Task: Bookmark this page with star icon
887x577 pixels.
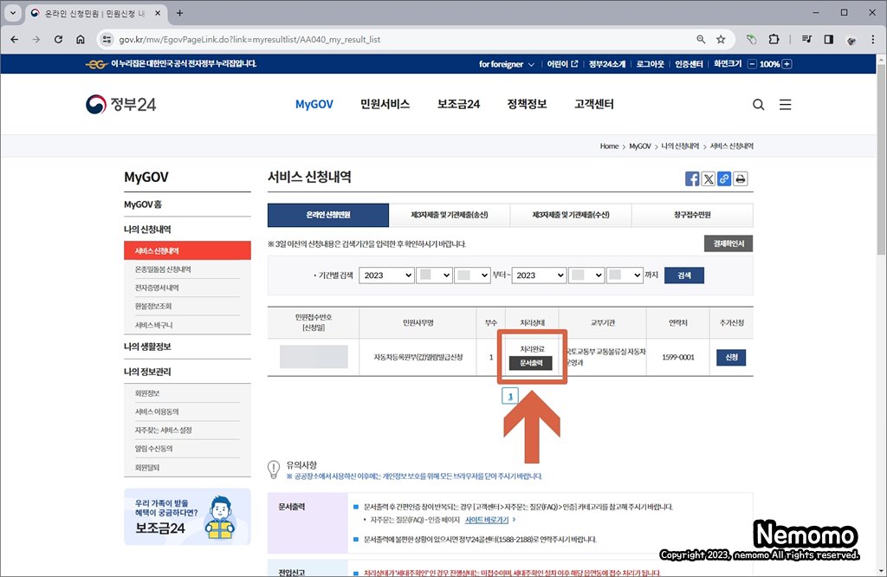Action: pyautogui.click(x=721, y=40)
